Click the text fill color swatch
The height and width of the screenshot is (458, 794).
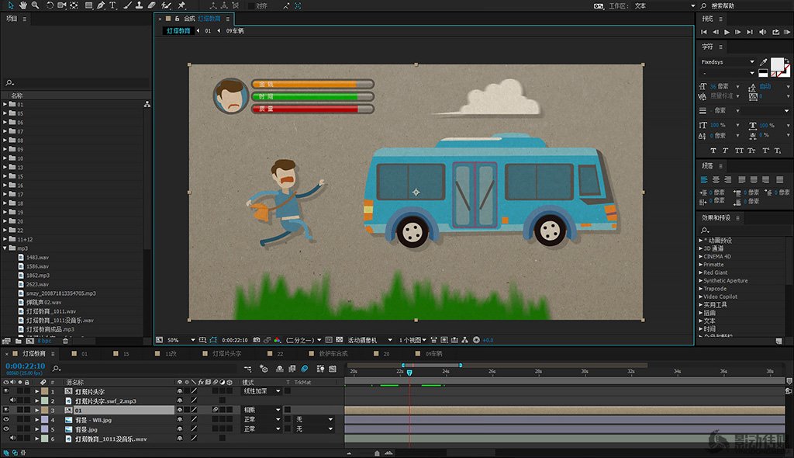[x=777, y=64]
